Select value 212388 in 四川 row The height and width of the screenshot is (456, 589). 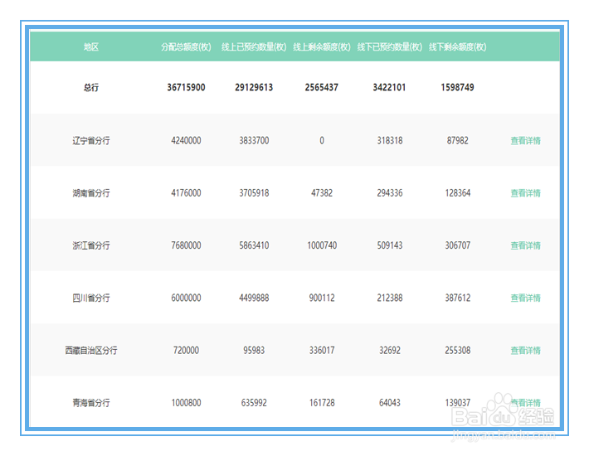[x=390, y=298]
